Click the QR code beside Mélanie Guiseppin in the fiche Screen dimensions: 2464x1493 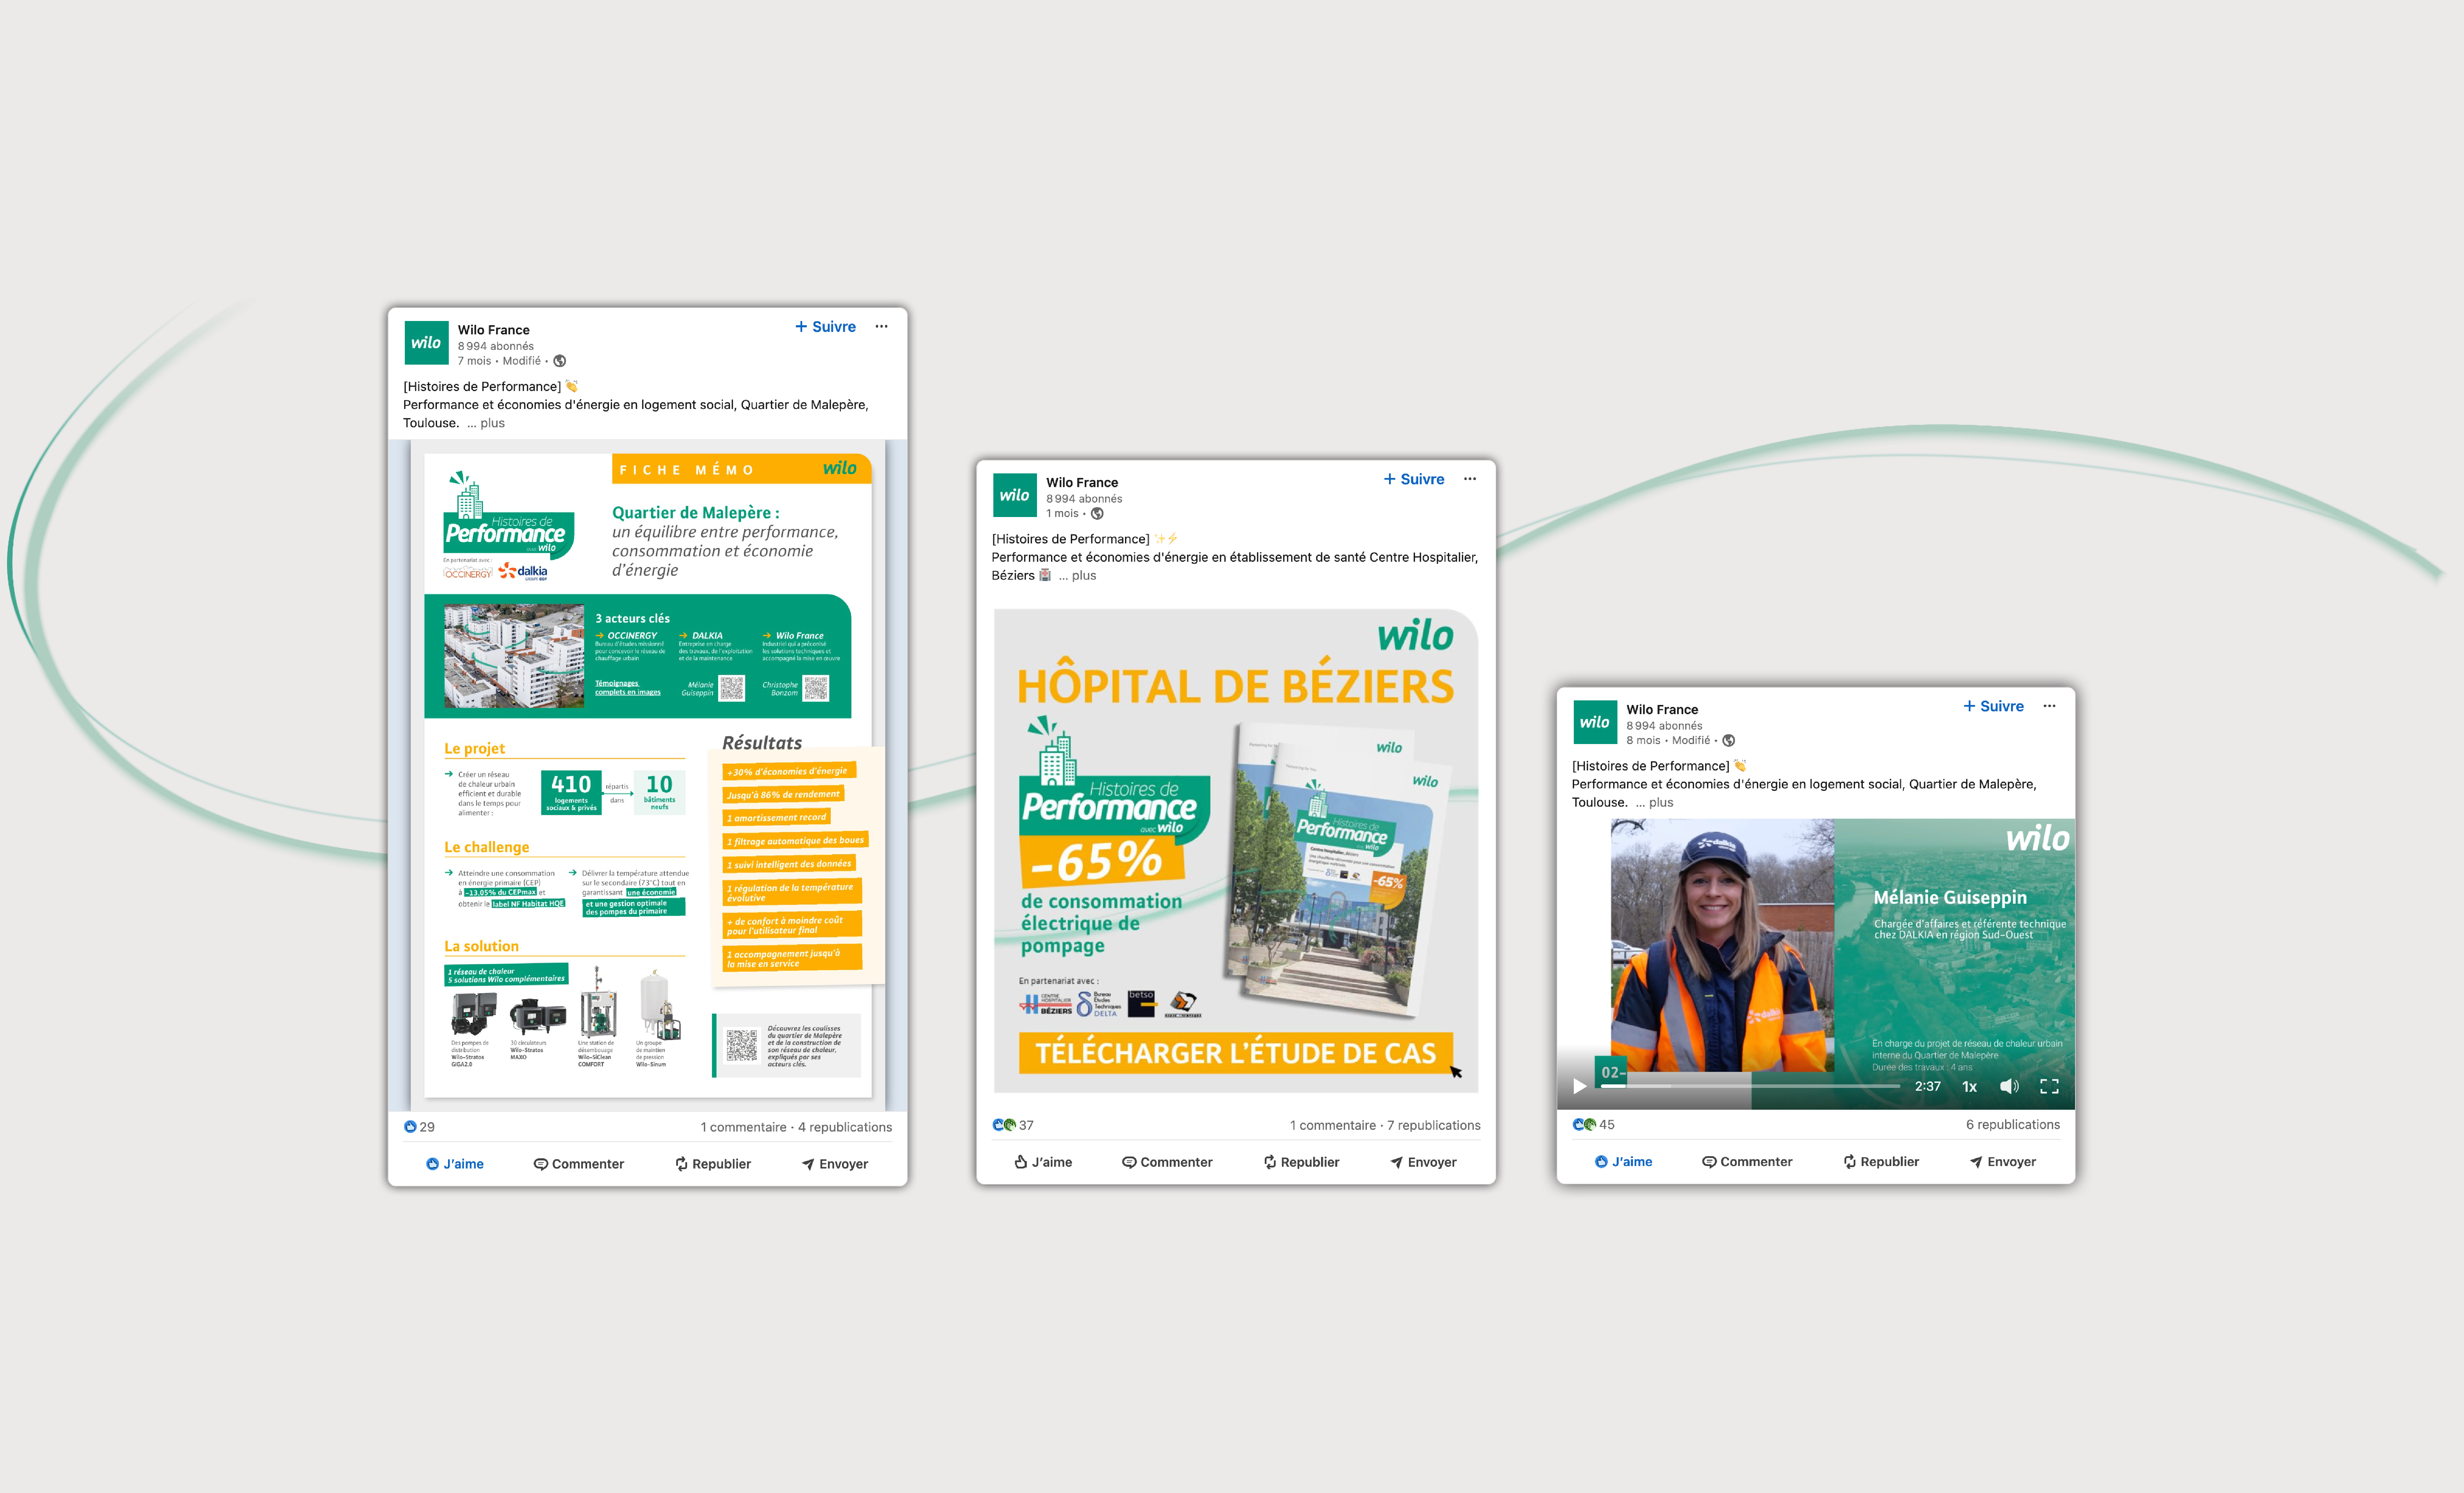pos(732,688)
